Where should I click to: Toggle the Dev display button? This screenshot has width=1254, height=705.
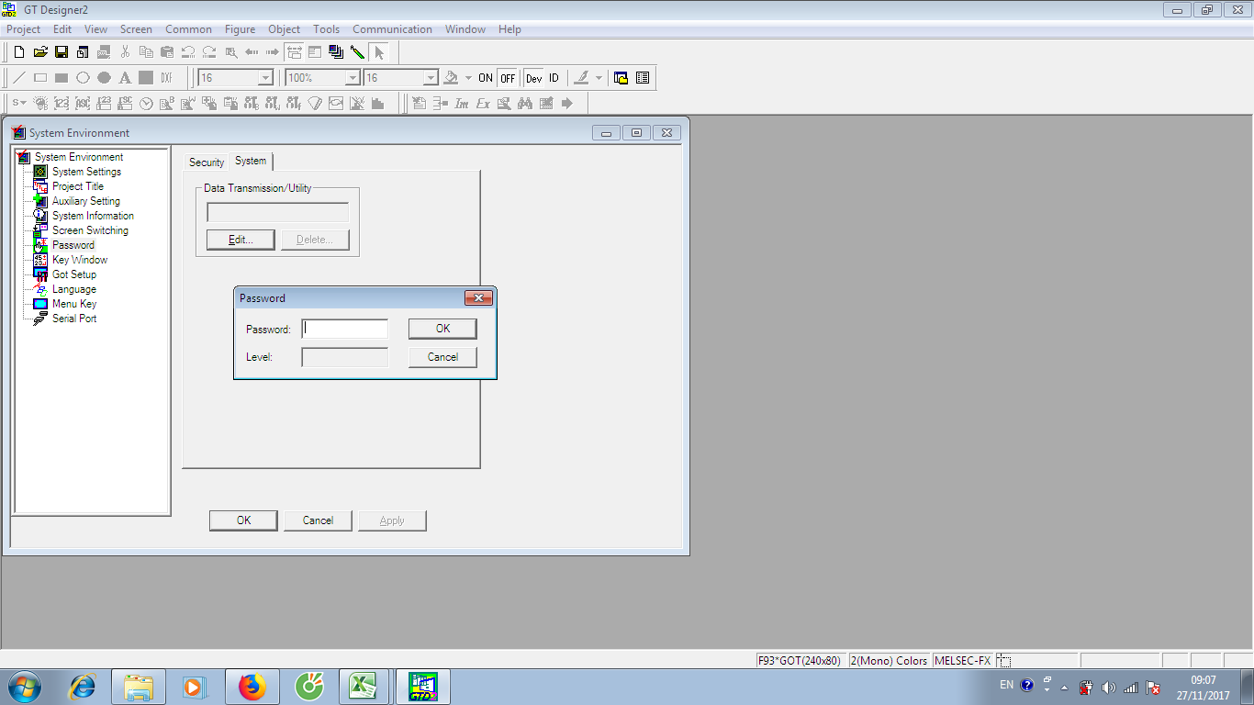pyautogui.click(x=533, y=78)
